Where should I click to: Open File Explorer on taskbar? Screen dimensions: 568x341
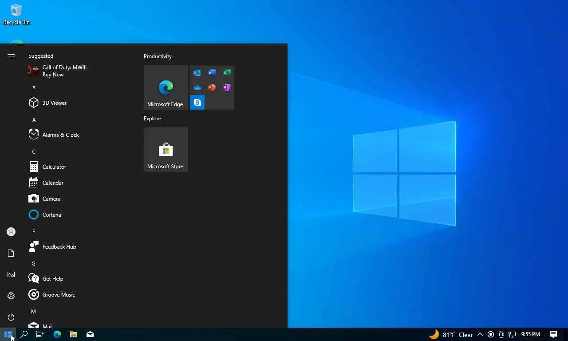click(74, 334)
